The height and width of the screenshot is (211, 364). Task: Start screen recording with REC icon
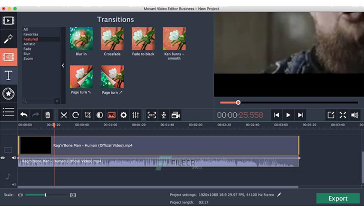coord(152,115)
